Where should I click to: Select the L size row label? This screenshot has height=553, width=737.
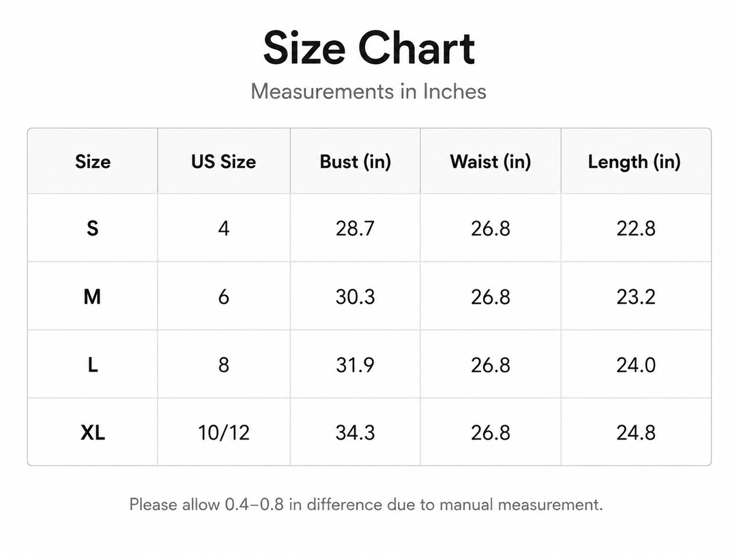click(93, 365)
